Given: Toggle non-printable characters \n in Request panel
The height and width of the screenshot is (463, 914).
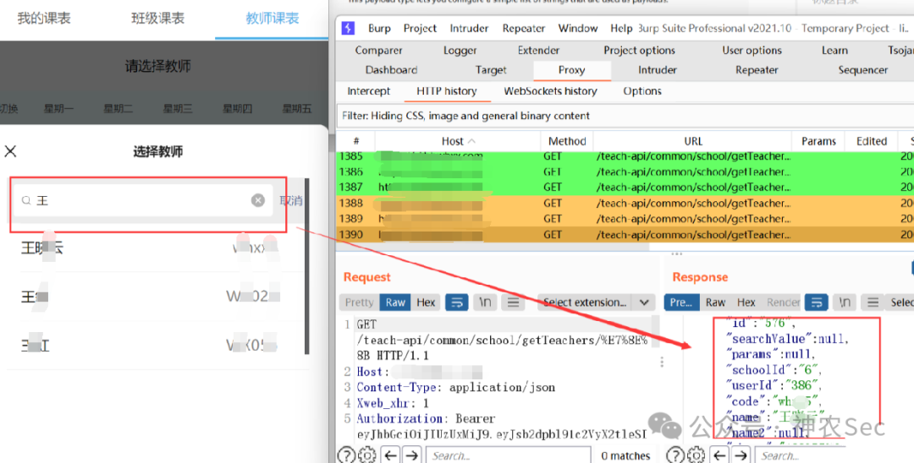Looking at the screenshot, I should coord(485,302).
